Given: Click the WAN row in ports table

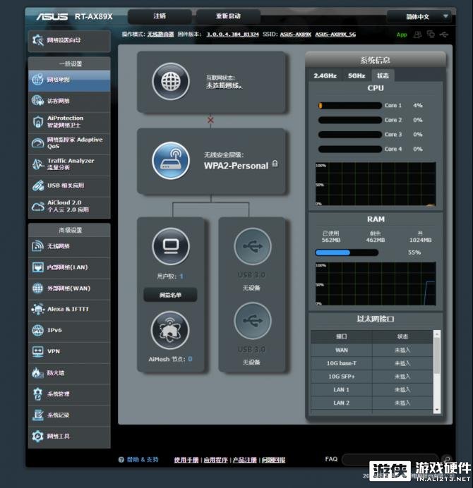Looking at the screenshot, I should point(372,350).
